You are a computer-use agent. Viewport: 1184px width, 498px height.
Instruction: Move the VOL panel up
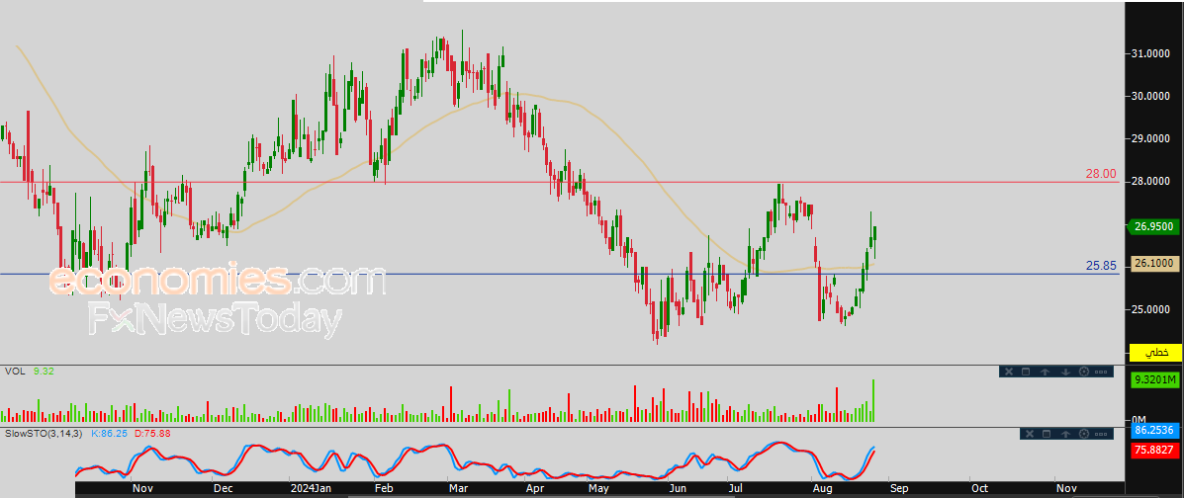(1046, 372)
